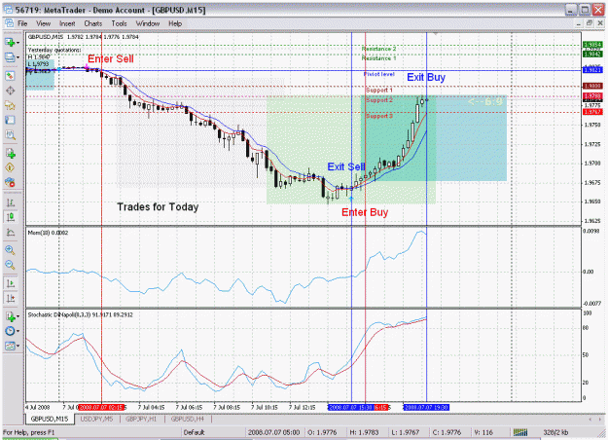The image size is (608, 440).
Task: Select the chart shift triangle marker
Action: pos(436,34)
